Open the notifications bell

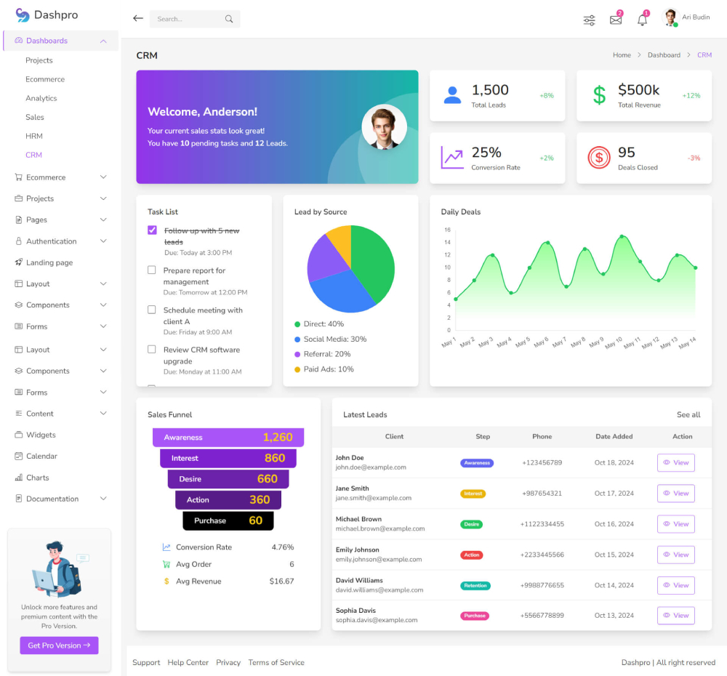click(642, 17)
